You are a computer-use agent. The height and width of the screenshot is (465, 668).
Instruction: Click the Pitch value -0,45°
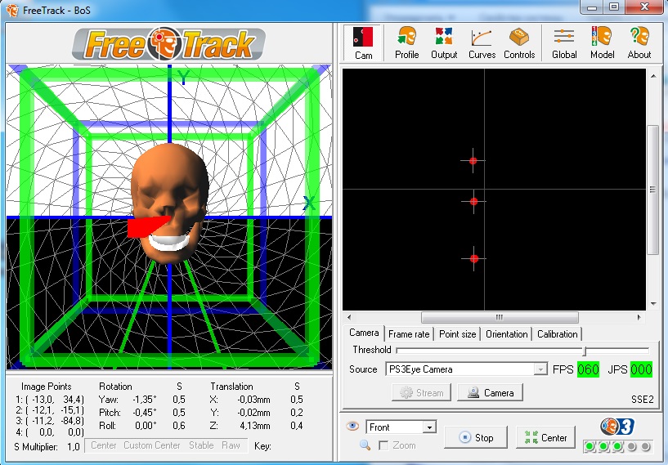coord(145,413)
